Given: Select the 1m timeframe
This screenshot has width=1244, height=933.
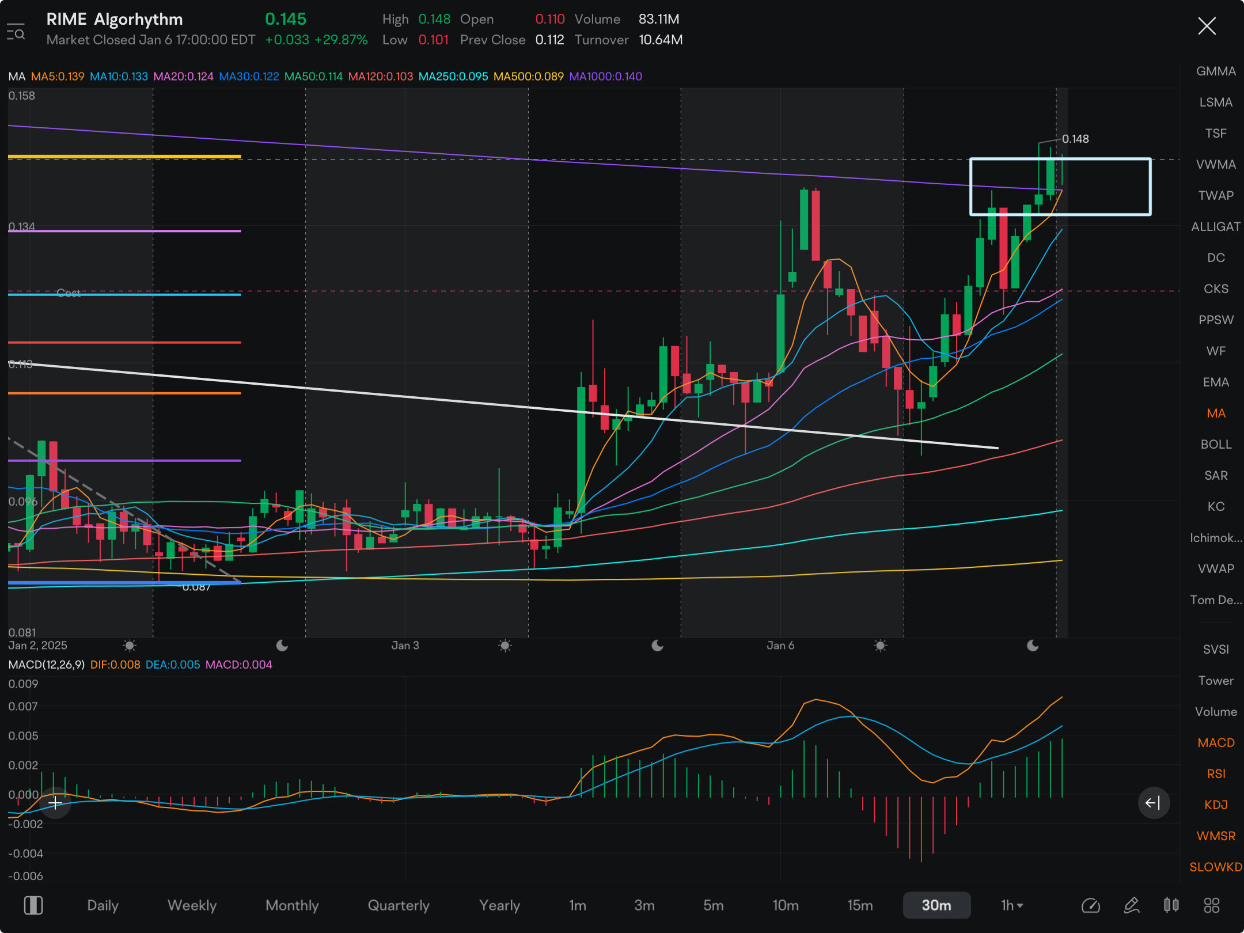Looking at the screenshot, I should tap(578, 905).
